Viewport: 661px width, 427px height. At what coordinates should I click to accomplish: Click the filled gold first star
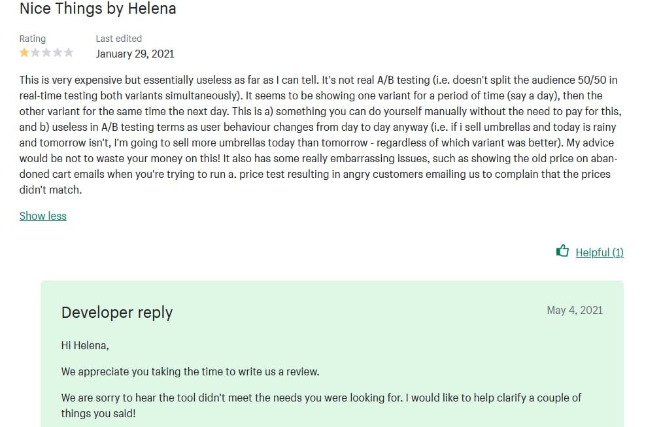[24, 53]
